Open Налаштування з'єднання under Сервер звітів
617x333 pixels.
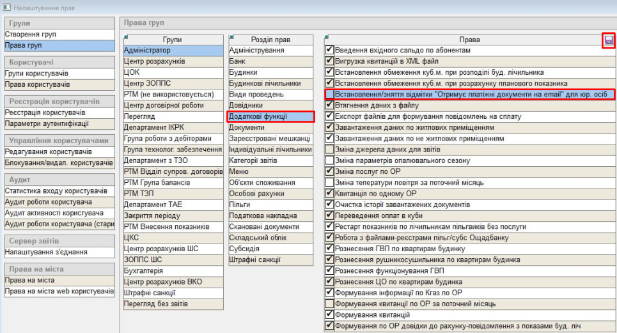46,252
